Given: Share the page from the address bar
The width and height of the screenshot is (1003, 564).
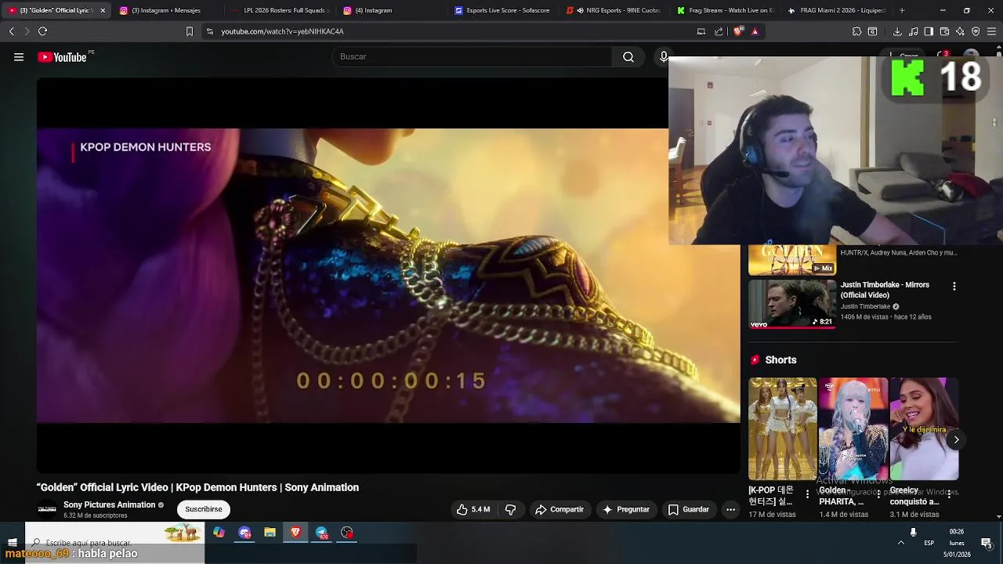Looking at the screenshot, I should click(719, 31).
